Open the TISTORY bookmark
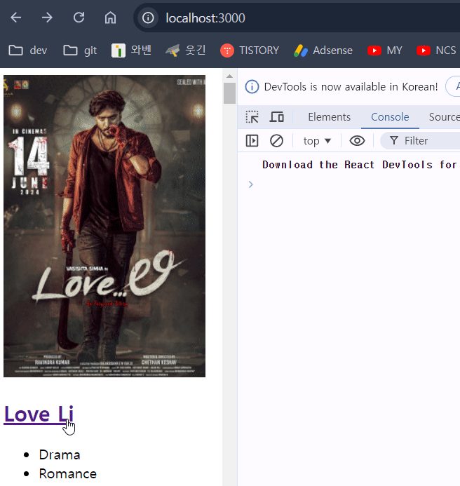The height and width of the screenshot is (486, 460). point(250,50)
